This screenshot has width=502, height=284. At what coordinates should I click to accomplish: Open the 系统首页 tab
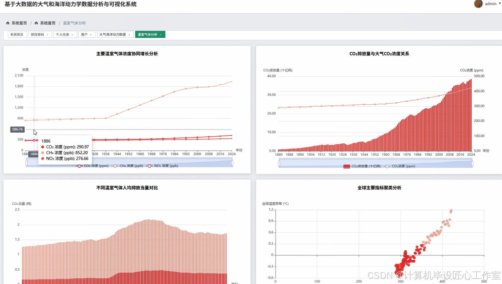[17, 34]
